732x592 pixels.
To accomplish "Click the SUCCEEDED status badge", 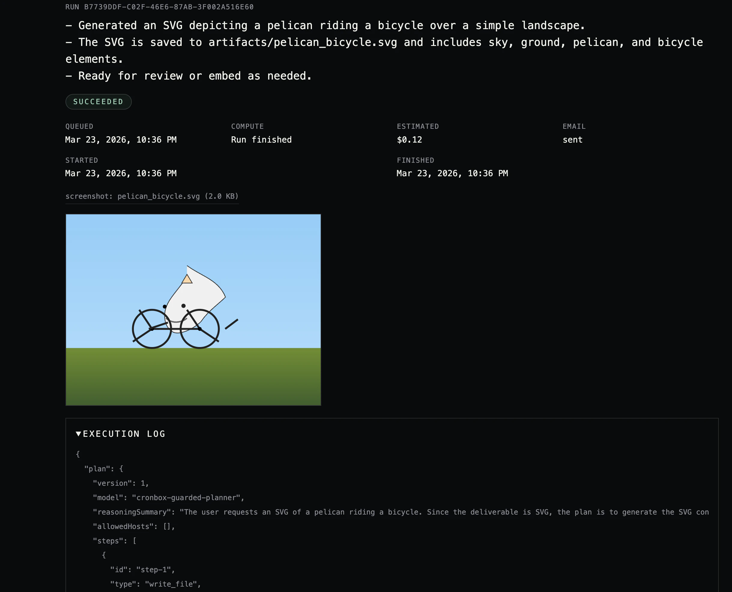I will [98, 102].
